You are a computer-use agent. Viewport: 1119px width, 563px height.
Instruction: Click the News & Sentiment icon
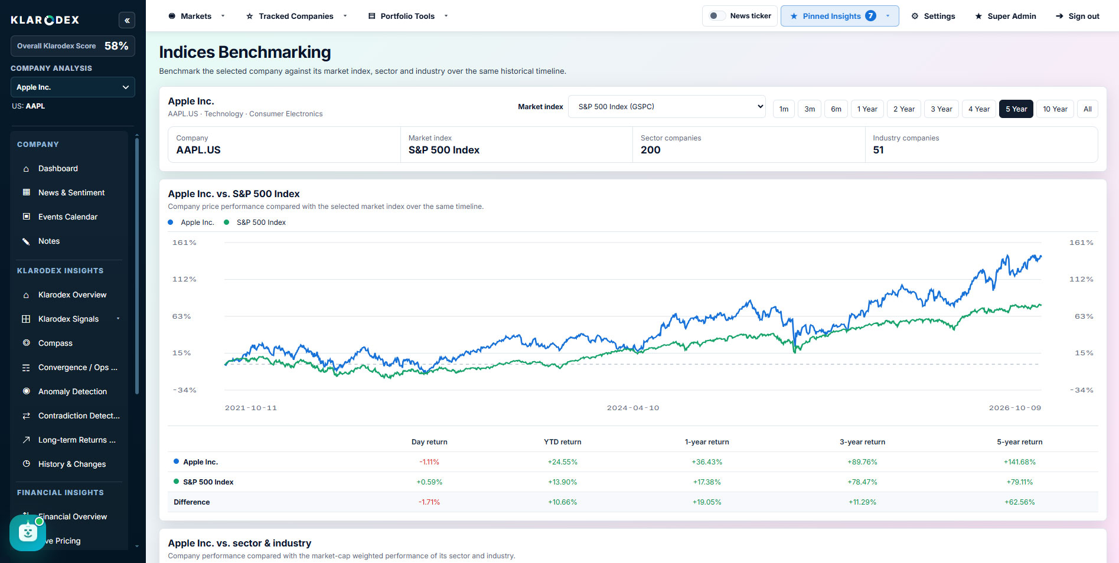(26, 192)
